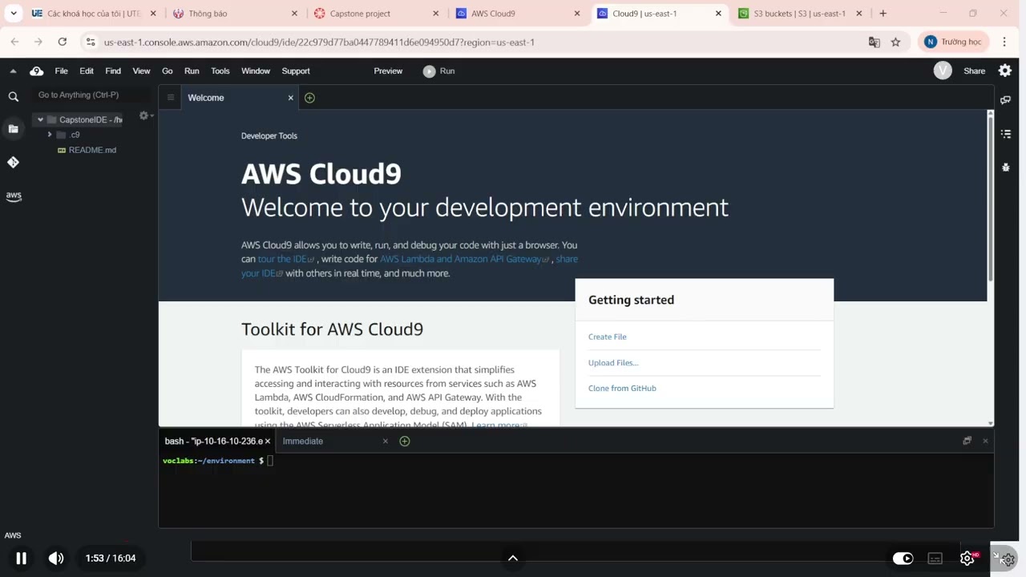Open a new terminal tab with plus

pyautogui.click(x=405, y=441)
